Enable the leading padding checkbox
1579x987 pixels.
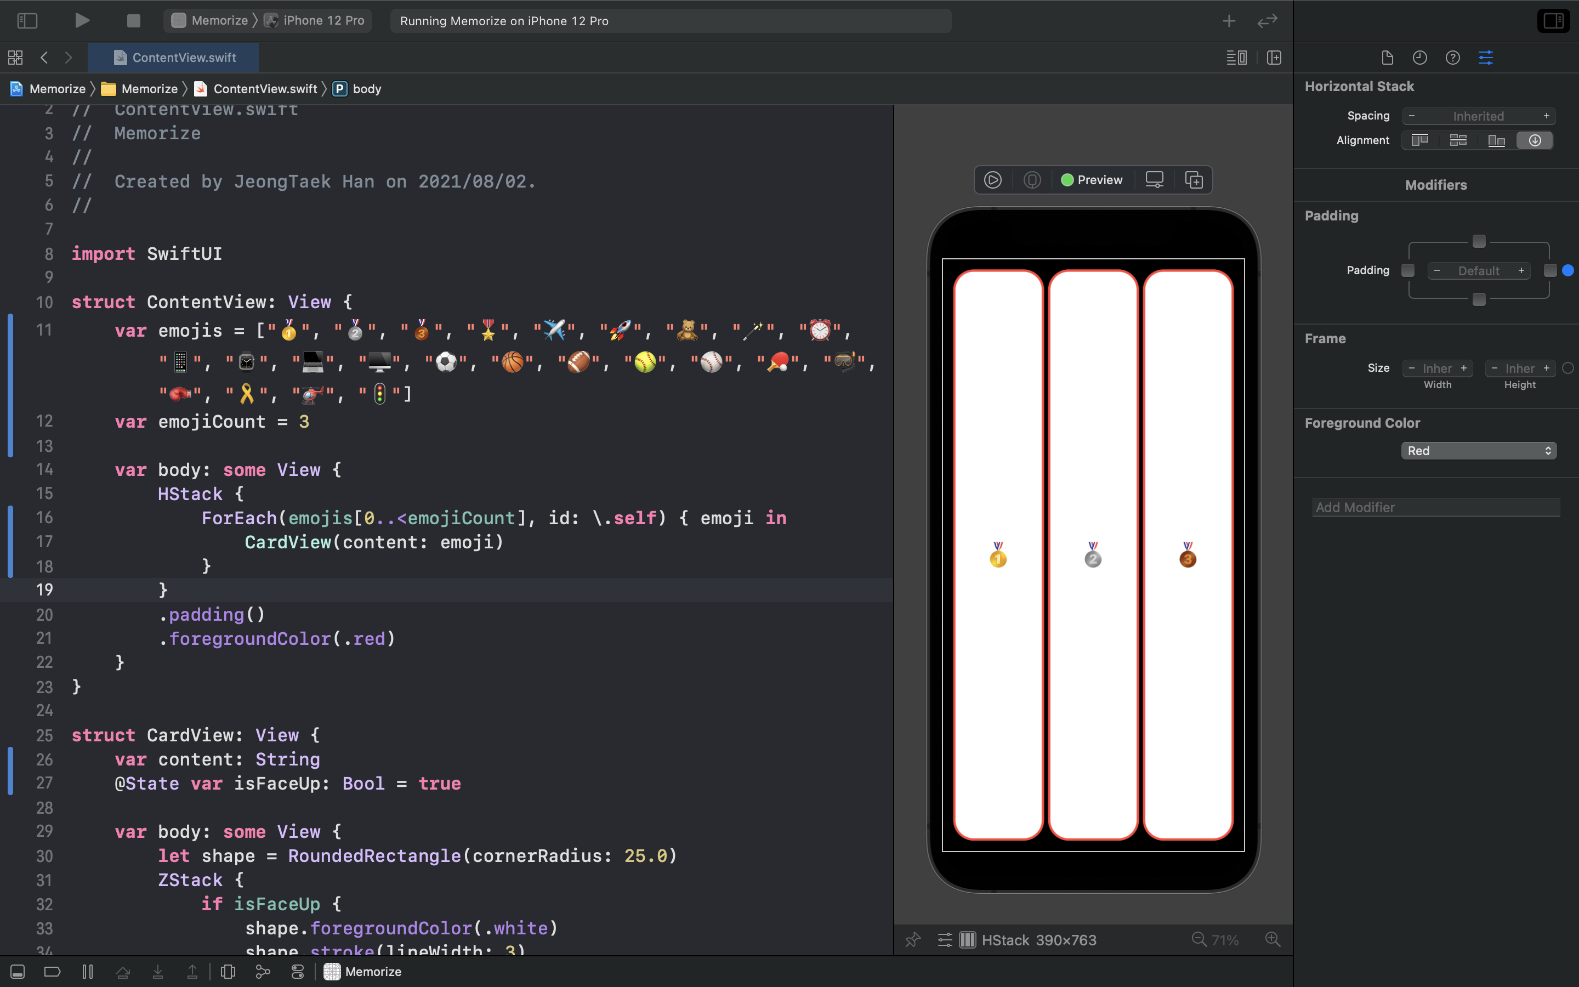click(x=1408, y=270)
